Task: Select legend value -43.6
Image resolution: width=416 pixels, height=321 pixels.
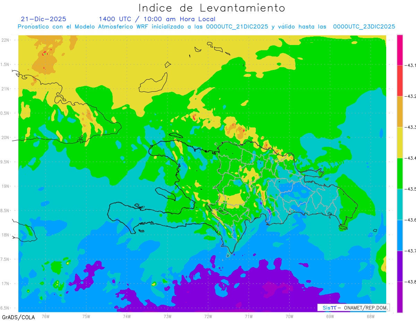Action: coord(411,220)
